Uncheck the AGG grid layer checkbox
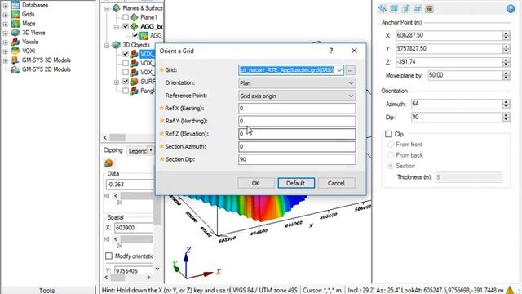Screen dimensions: 522x294 (x=135, y=35)
